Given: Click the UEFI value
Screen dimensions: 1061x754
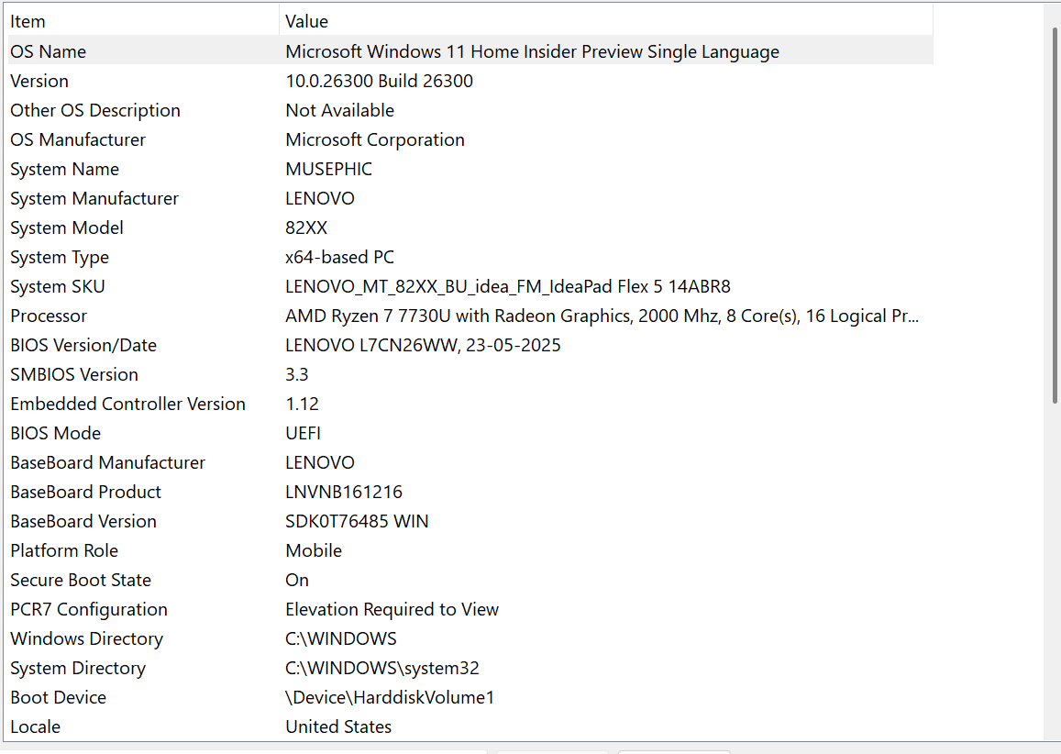Looking at the screenshot, I should click(x=304, y=433).
